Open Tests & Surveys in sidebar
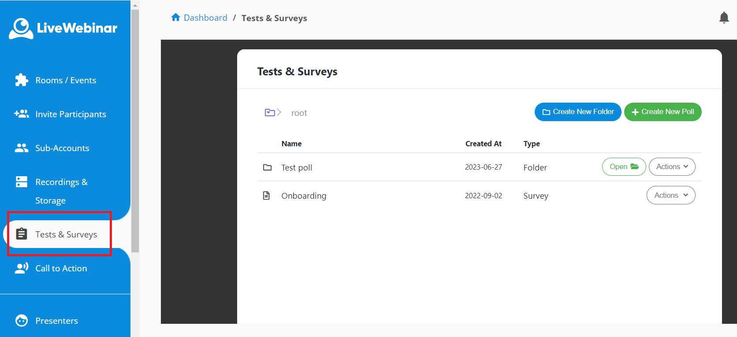737x337 pixels. (x=66, y=234)
